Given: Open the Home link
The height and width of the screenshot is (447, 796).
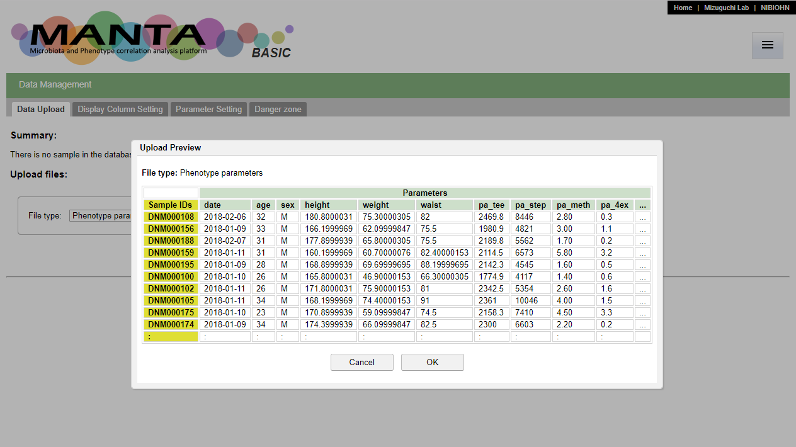Looking at the screenshot, I should tap(683, 8).
